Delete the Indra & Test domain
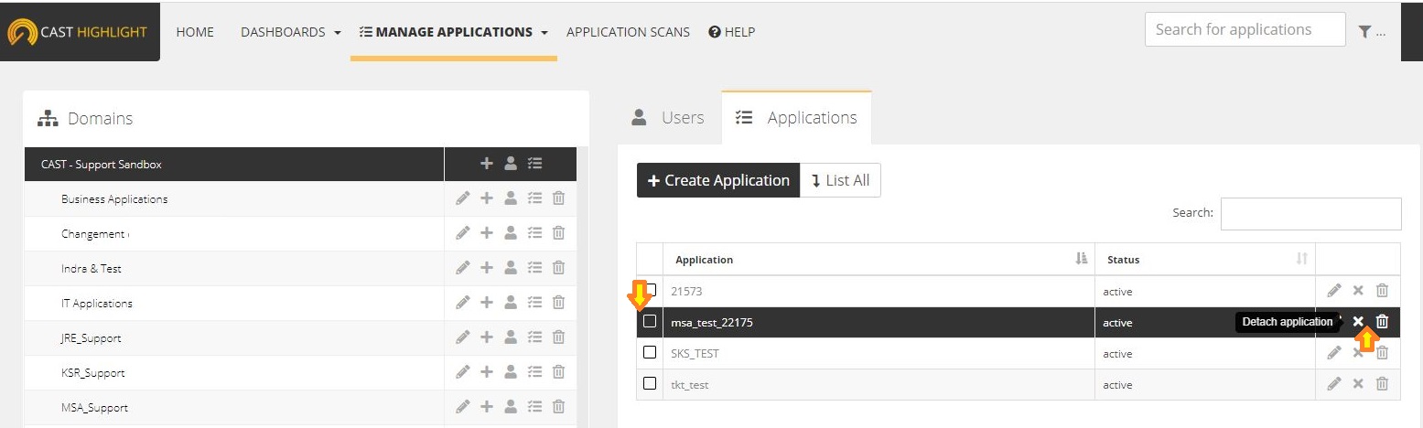 (558, 268)
